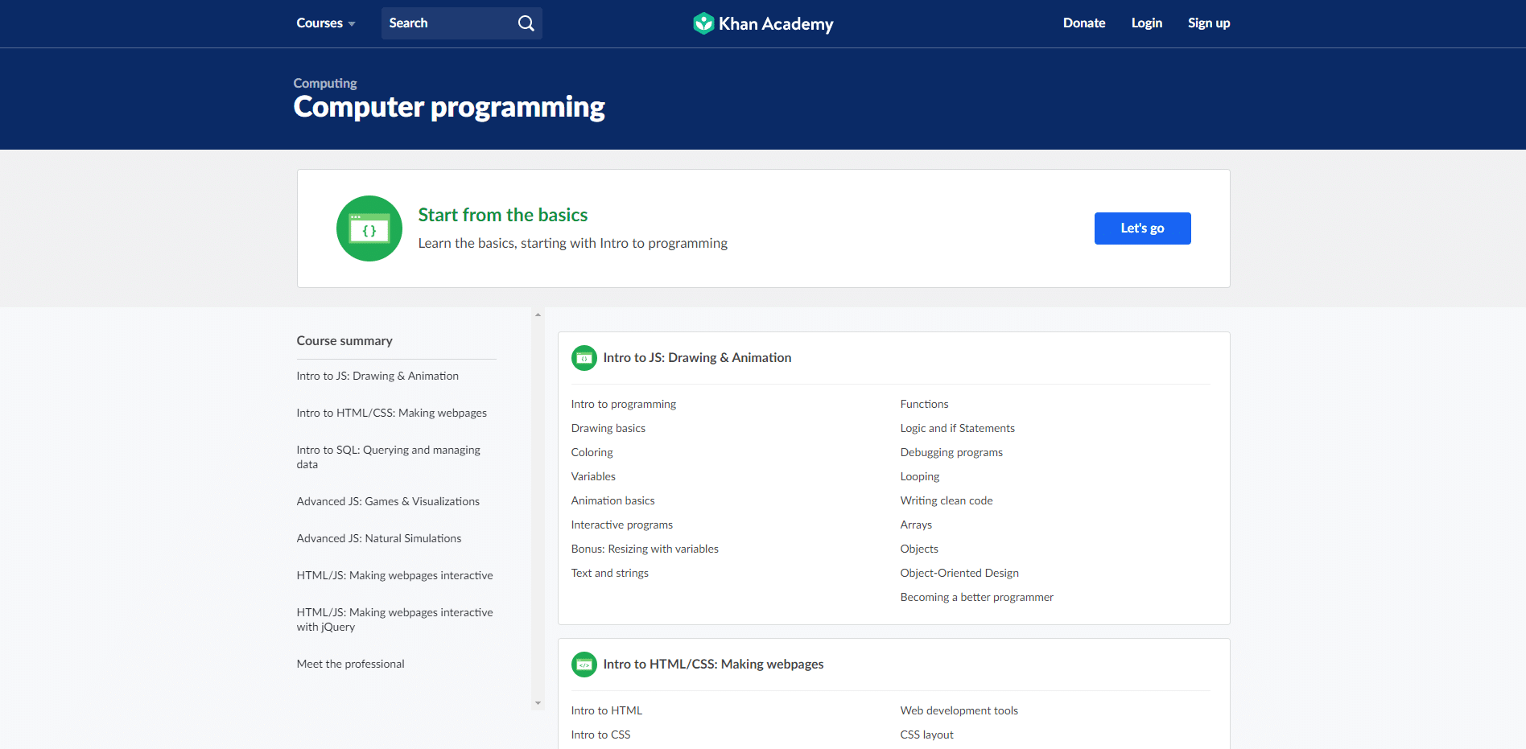Click the Course summary heading

(344, 341)
